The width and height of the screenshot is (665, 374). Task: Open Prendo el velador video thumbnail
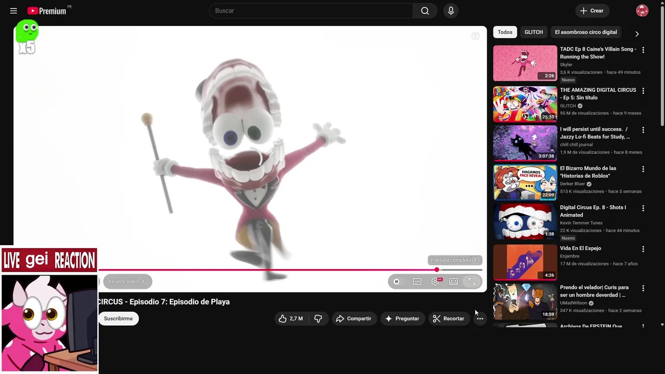tap(525, 301)
